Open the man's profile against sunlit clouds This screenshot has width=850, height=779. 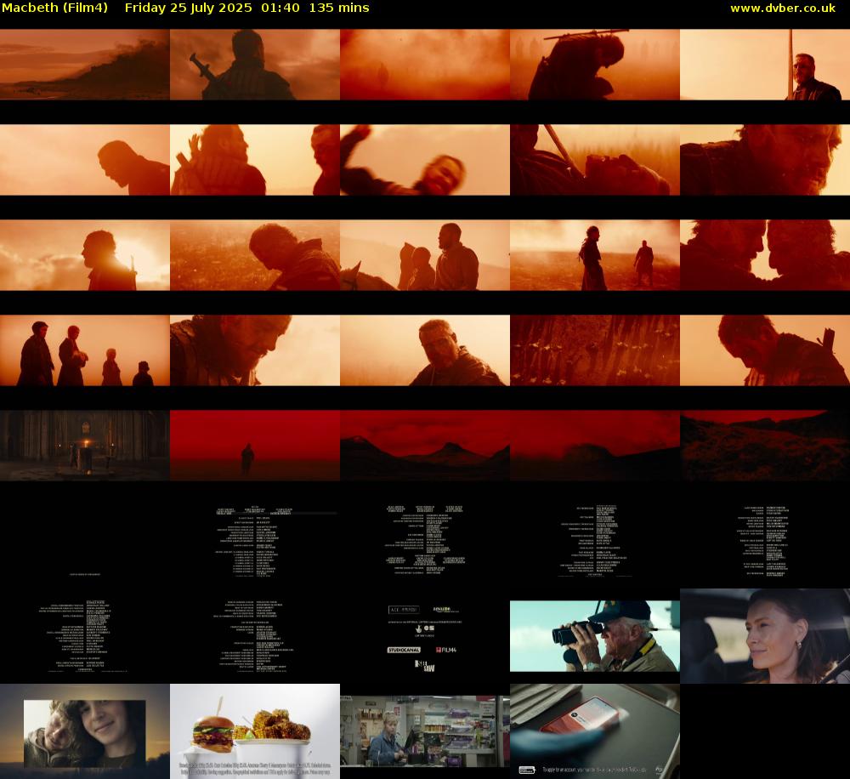(x=84, y=255)
